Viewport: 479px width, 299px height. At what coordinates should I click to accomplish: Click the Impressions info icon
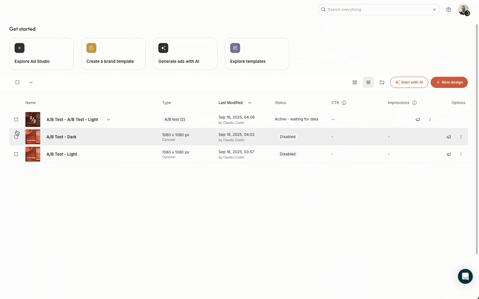[415, 103]
